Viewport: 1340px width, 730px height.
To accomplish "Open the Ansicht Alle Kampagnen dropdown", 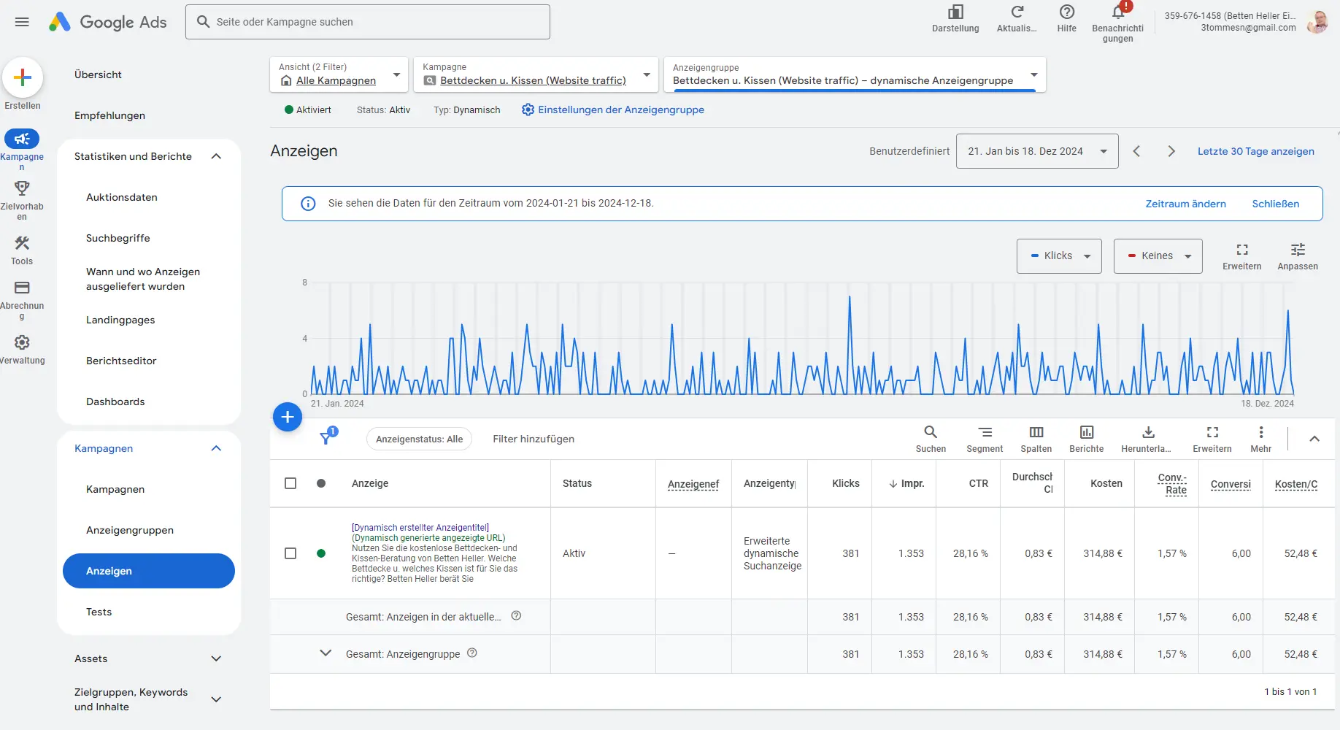I will [x=339, y=74].
